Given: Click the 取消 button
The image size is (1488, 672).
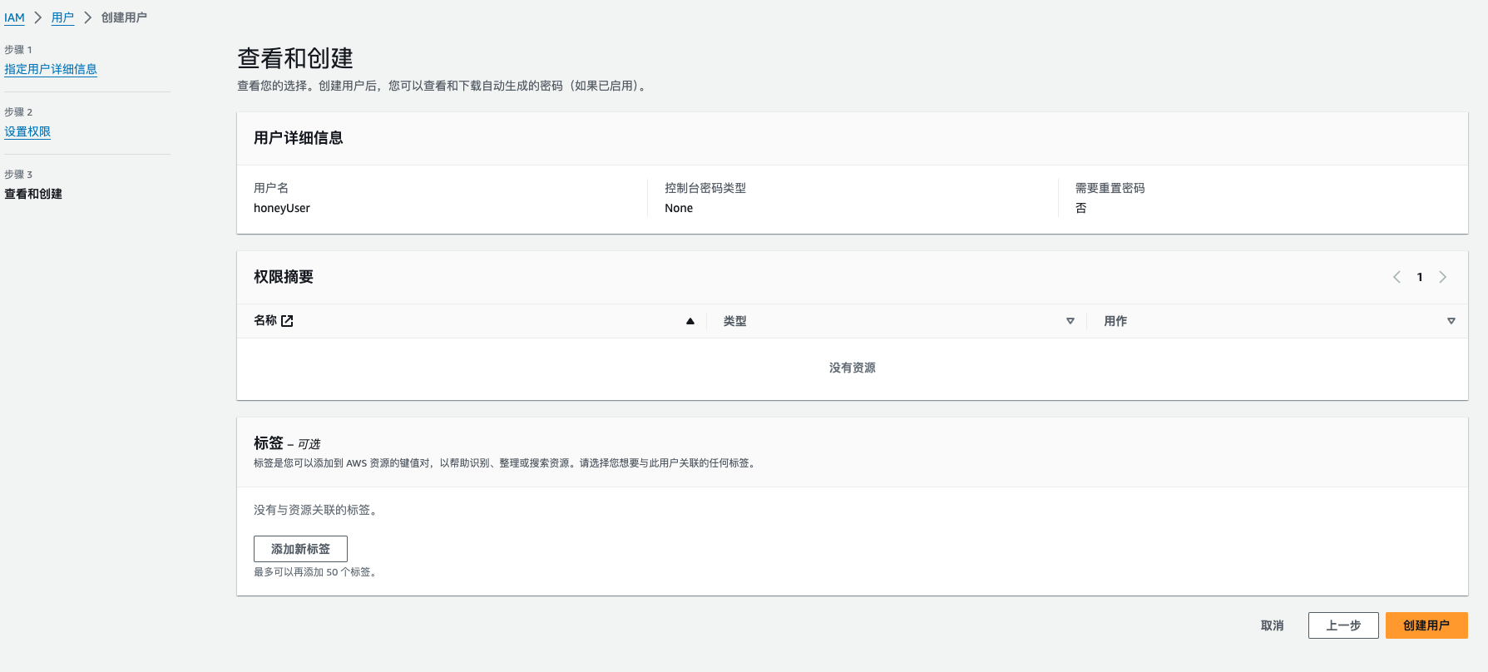Looking at the screenshot, I should (x=1272, y=625).
